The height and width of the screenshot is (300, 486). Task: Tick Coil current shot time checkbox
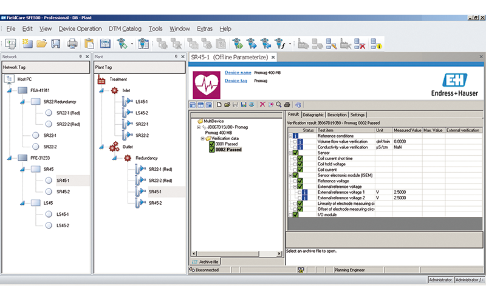(x=295, y=158)
